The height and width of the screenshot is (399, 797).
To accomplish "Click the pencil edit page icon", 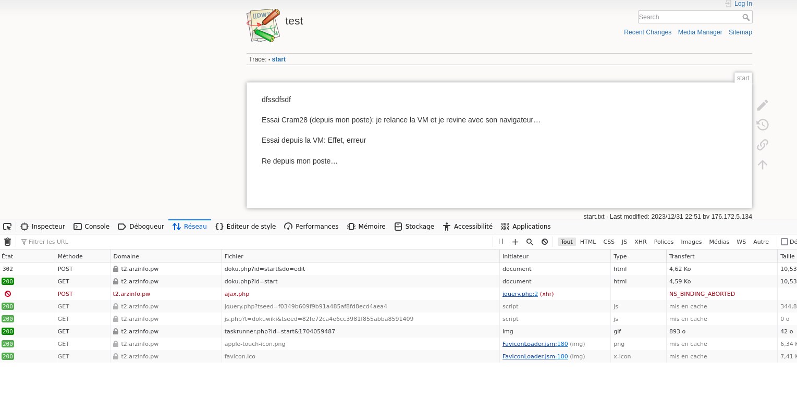I will tap(762, 105).
